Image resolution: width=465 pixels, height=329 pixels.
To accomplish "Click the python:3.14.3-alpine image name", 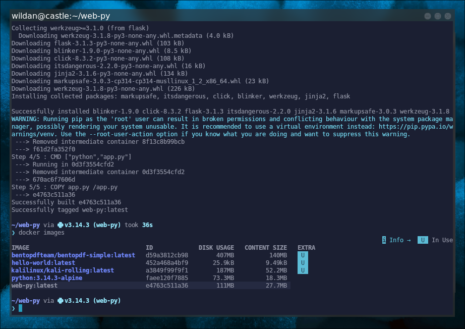I will point(46,278).
